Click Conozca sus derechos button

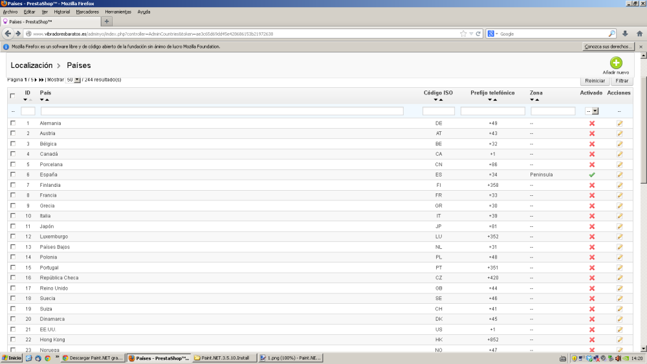coord(608,47)
